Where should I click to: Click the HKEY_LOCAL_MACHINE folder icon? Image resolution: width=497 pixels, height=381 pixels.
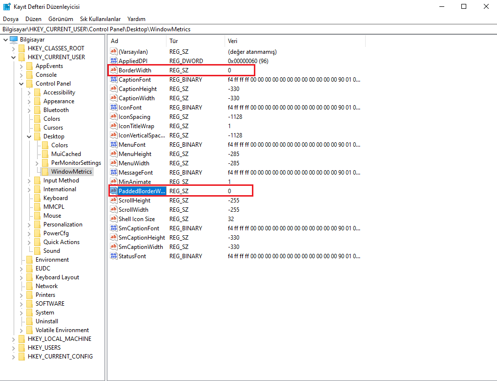21,339
